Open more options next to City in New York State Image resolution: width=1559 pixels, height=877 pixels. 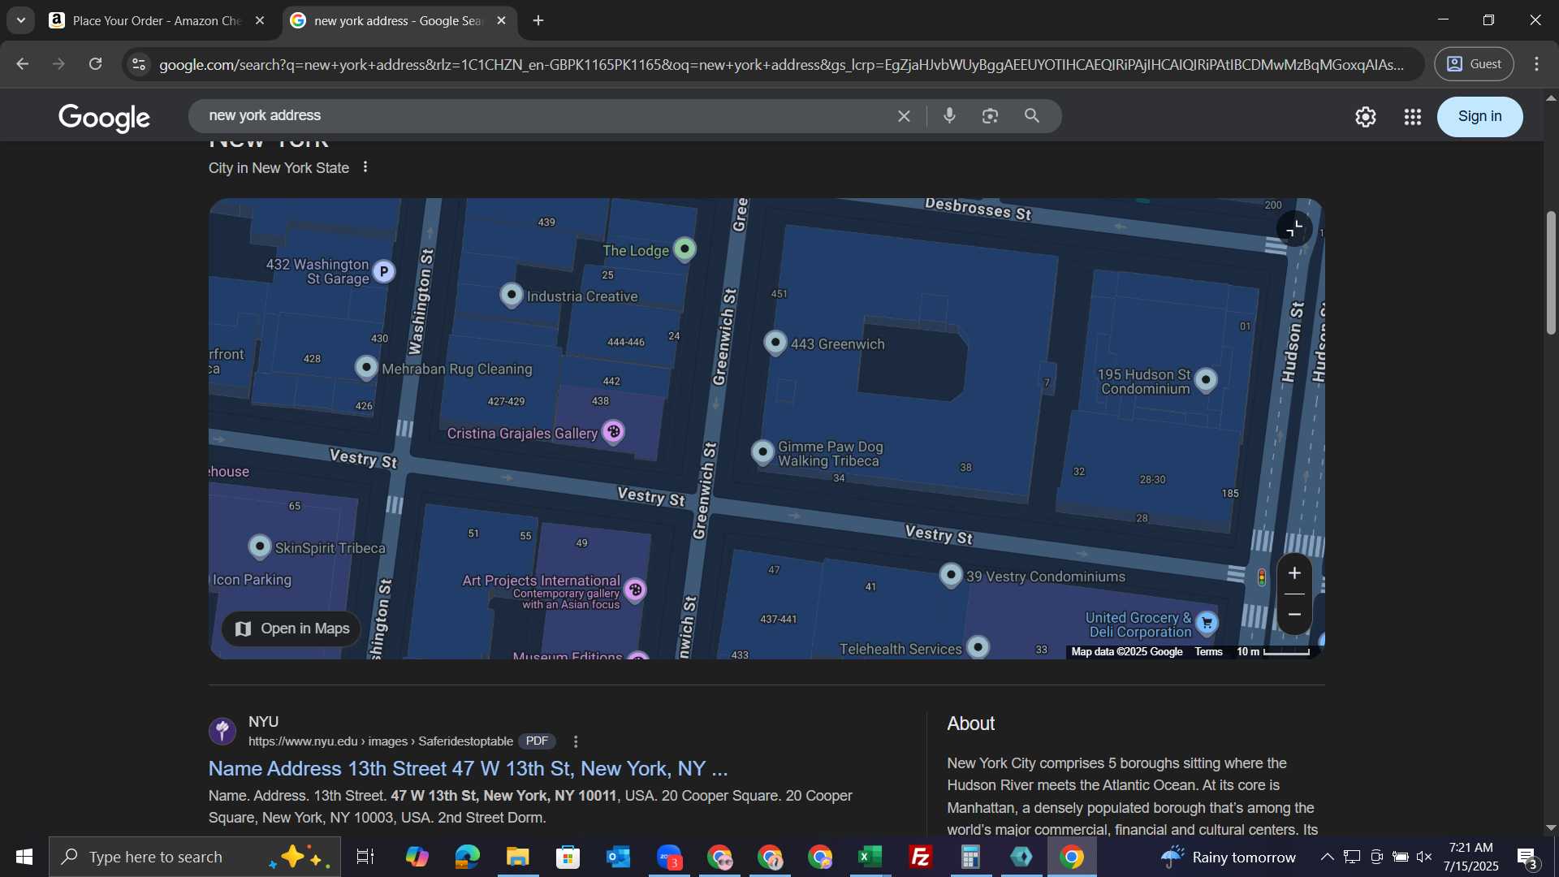pyautogui.click(x=365, y=167)
